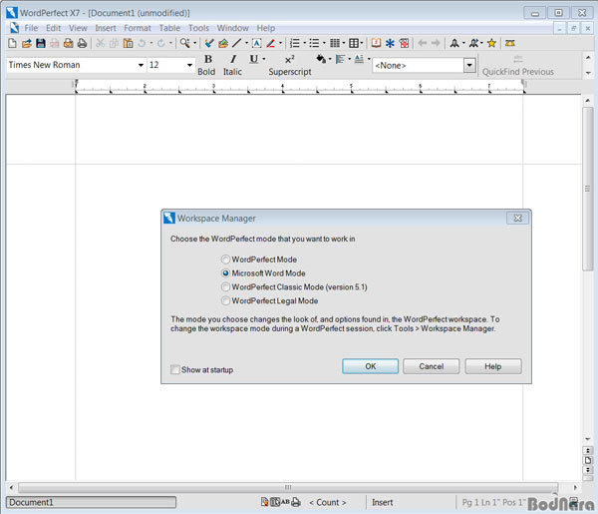
Task: Open the font size 12 dropdown
Action: pyautogui.click(x=189, y=65)
